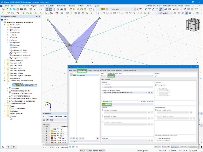The width and height of the screenshot is (203, 152).
Task: Click the Save file icon in toolbar
Action: coord(21,9)
